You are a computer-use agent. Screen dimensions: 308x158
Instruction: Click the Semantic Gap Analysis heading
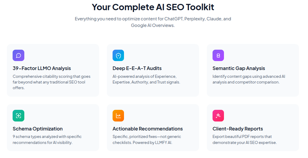[x=239, y=68]
